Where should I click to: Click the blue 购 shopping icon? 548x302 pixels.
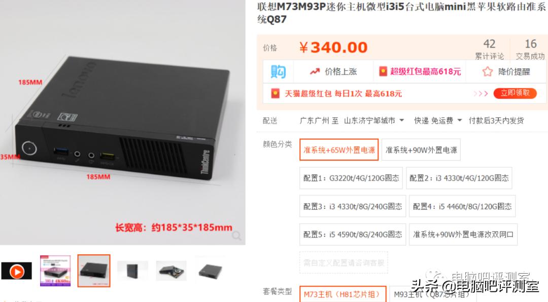coord(278,71)
